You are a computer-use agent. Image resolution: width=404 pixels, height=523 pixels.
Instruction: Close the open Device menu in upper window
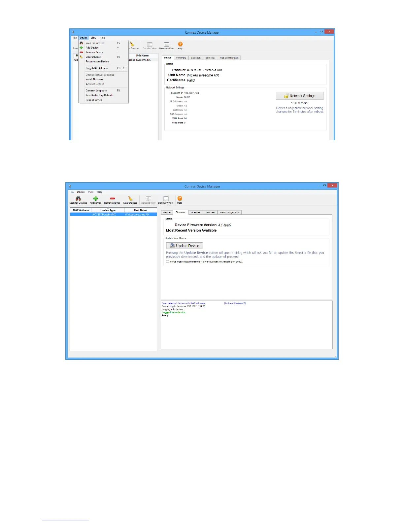pos(84,38)
